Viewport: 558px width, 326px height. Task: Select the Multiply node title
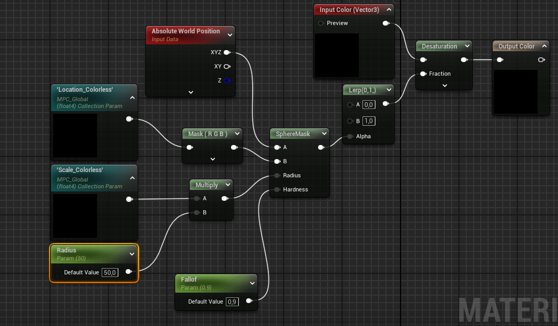pos(207,185)
